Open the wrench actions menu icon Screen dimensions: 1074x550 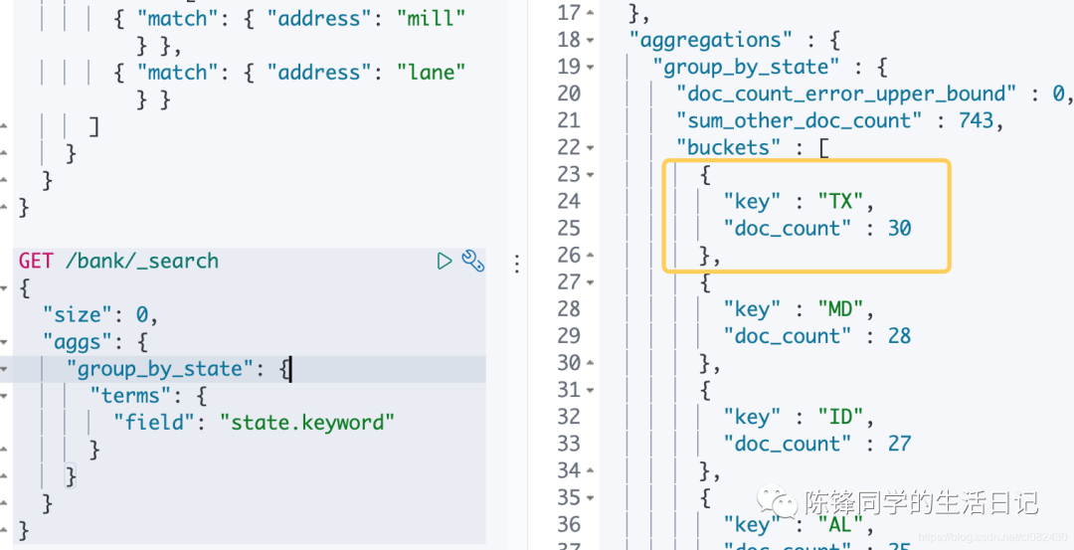472,261
